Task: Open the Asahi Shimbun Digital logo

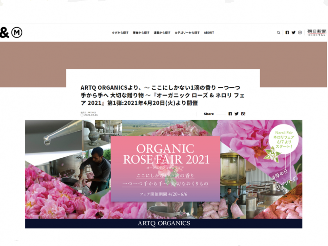Action: point(317,33)
